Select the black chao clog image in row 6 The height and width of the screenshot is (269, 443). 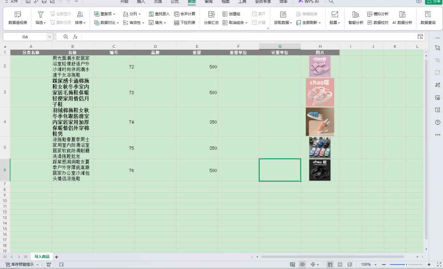(x=320, y=170)
